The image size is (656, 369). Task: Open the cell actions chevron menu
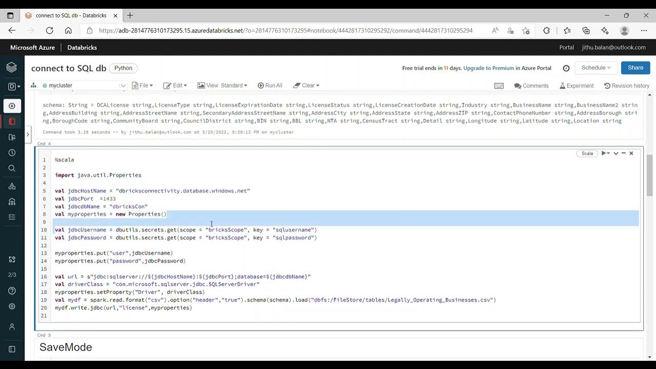coord(616,153)
